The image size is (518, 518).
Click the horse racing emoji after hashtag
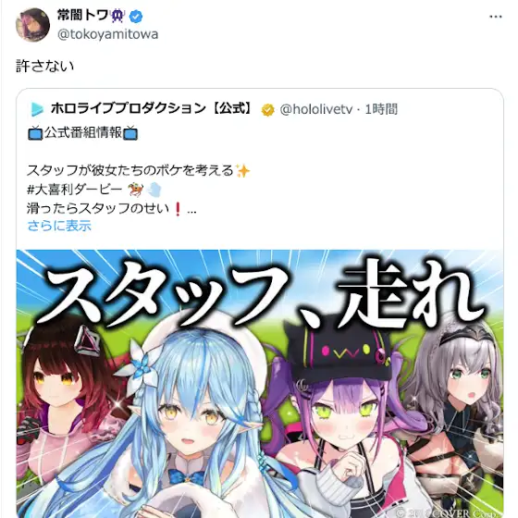click(135, 190)
